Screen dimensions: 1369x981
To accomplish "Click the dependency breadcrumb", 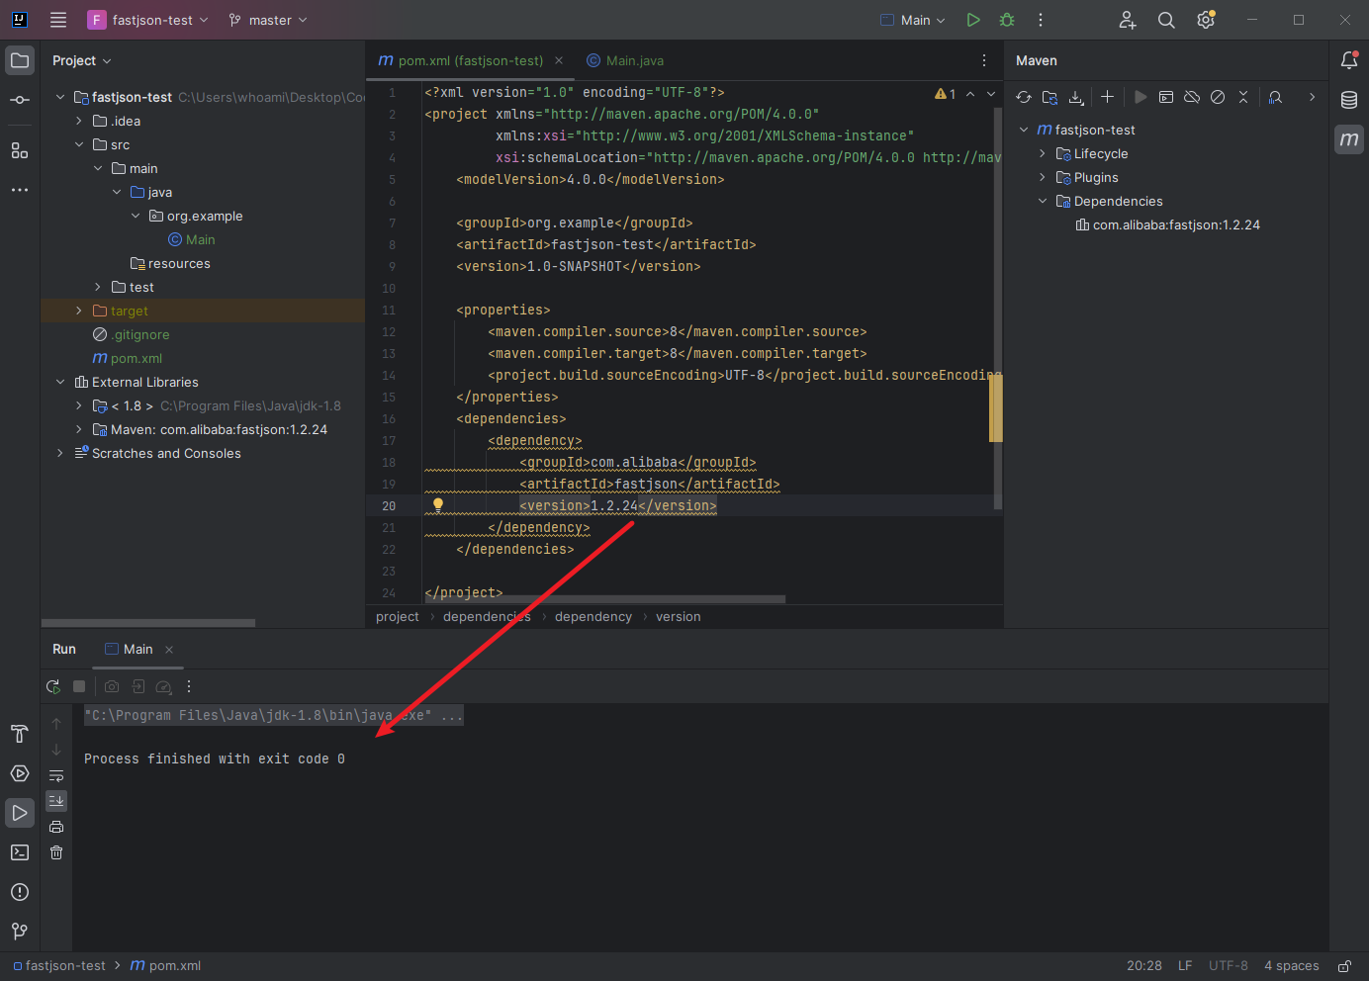I will coord(593,616).
